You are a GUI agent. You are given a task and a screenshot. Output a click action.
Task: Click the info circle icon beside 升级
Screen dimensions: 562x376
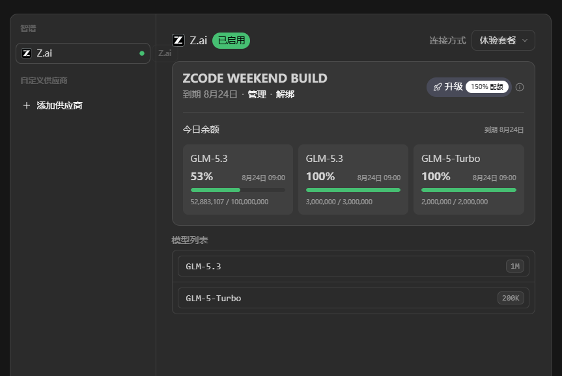point(520,87)
